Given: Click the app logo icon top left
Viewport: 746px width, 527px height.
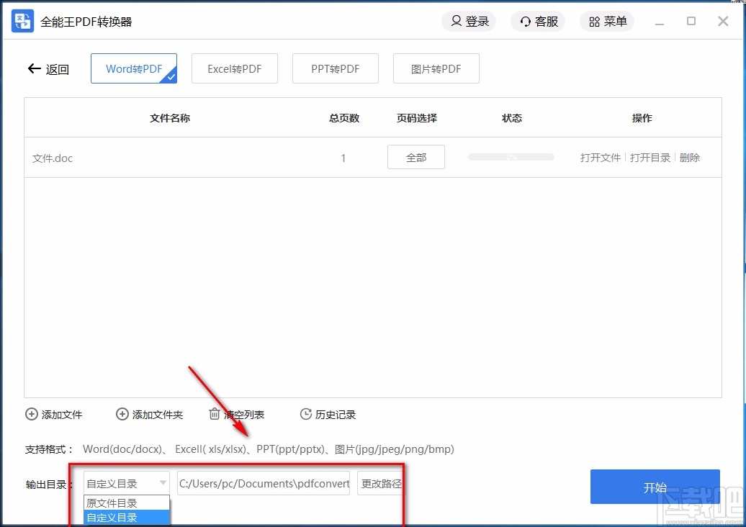Looking at the screenshot, I should click(22, 21).
